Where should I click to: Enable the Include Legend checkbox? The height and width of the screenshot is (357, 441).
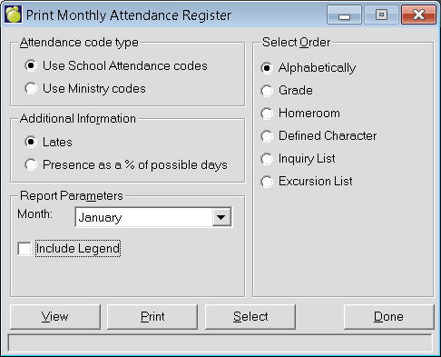pyautogui.click(x=24, y=249)
